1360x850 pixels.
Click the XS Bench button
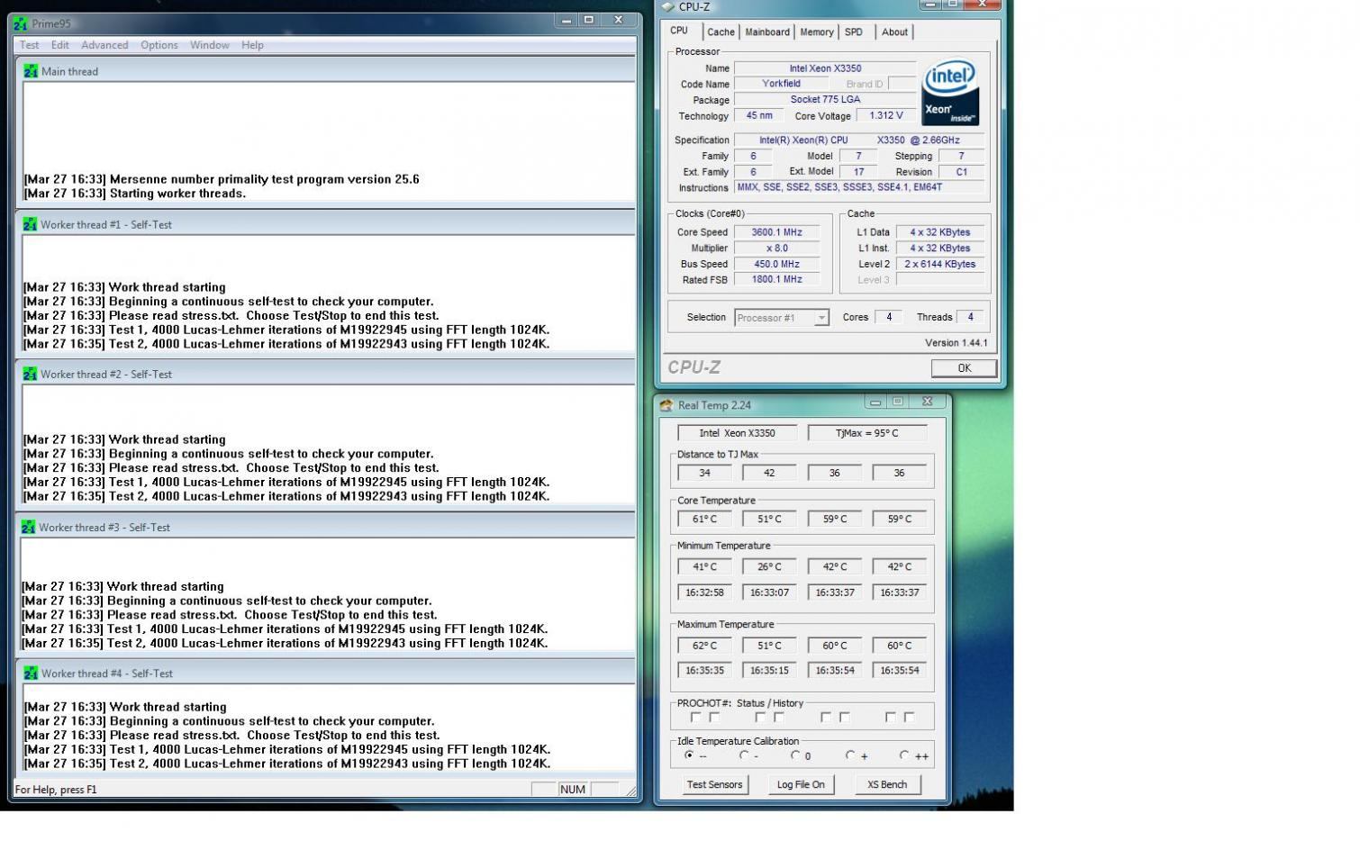pos(887,785)
